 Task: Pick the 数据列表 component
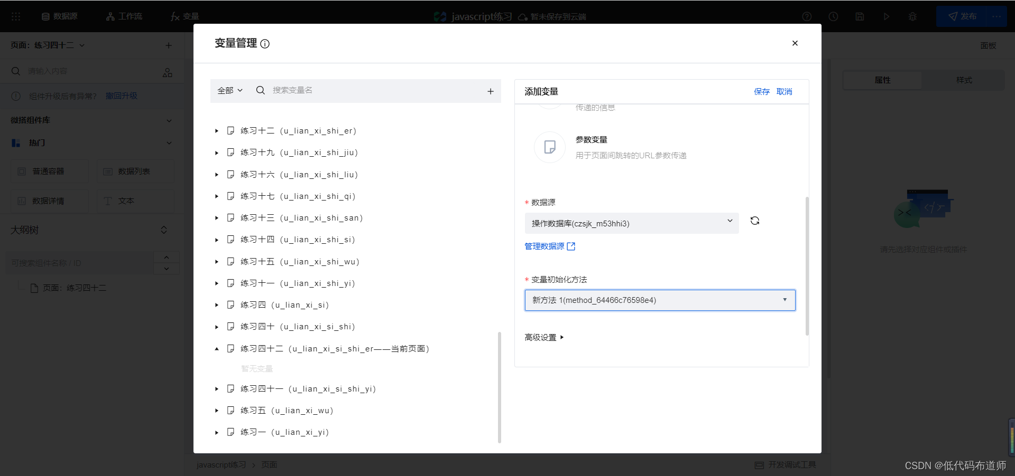point(135,172)
